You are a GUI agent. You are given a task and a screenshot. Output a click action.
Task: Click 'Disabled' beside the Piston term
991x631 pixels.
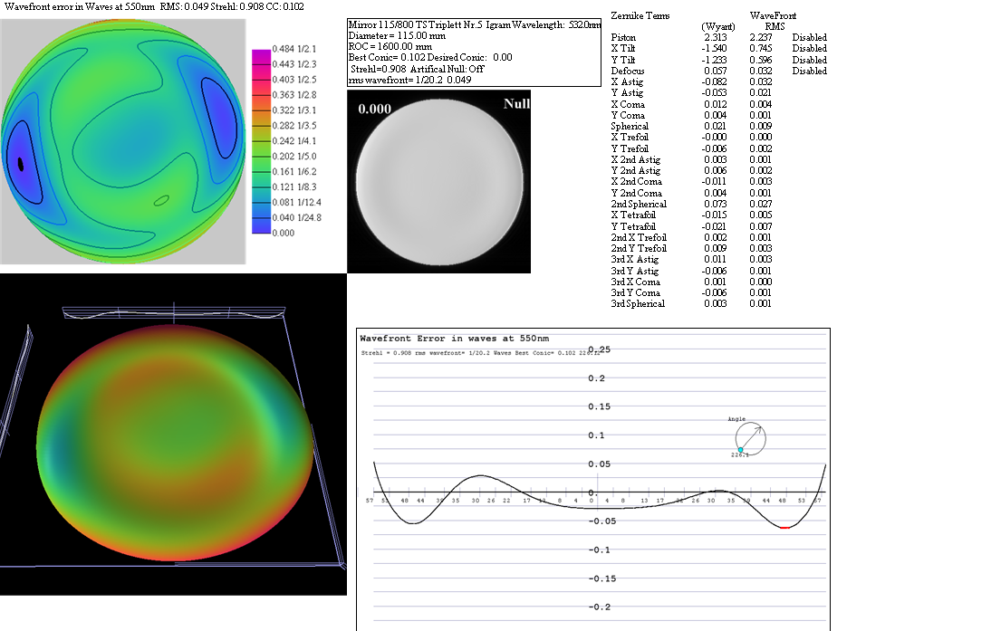click(x=809, y=38)
